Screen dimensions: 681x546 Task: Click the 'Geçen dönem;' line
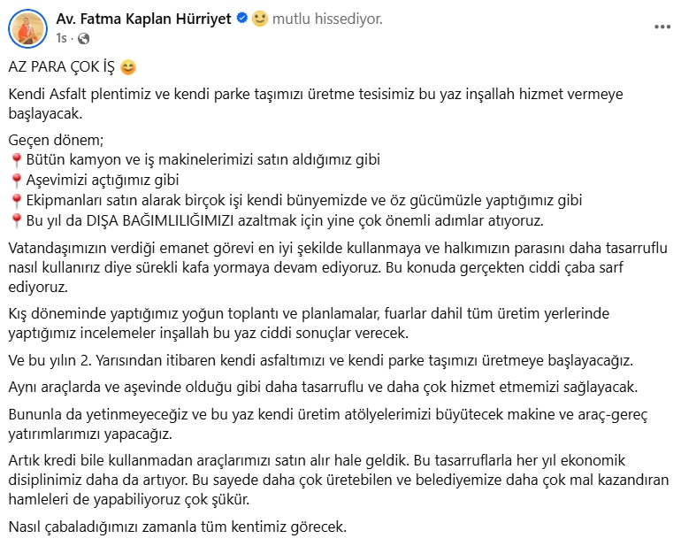[56, 140]
